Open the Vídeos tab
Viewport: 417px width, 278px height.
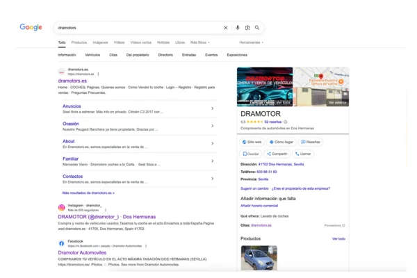point(119,42)
